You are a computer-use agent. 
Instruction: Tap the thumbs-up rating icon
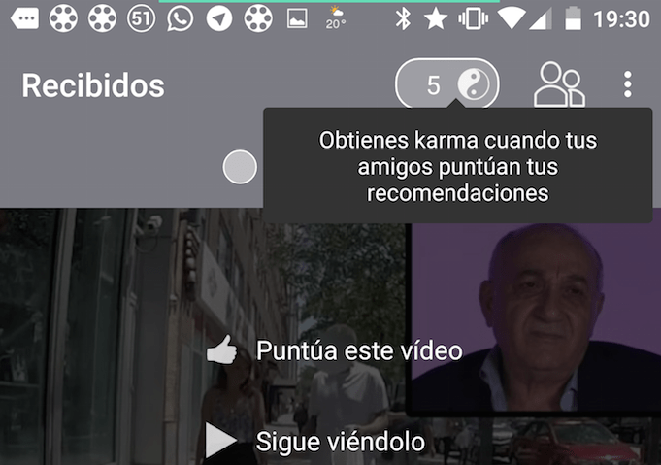click(x=221, y=349)
